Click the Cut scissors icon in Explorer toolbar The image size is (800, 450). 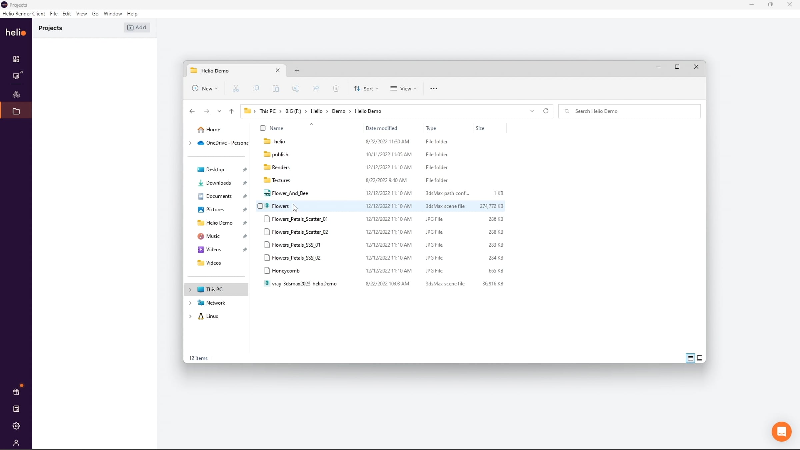236,88
